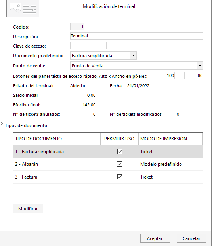Click the PERMITIR USO column header
212x246 pixels.
coord(119,139)
